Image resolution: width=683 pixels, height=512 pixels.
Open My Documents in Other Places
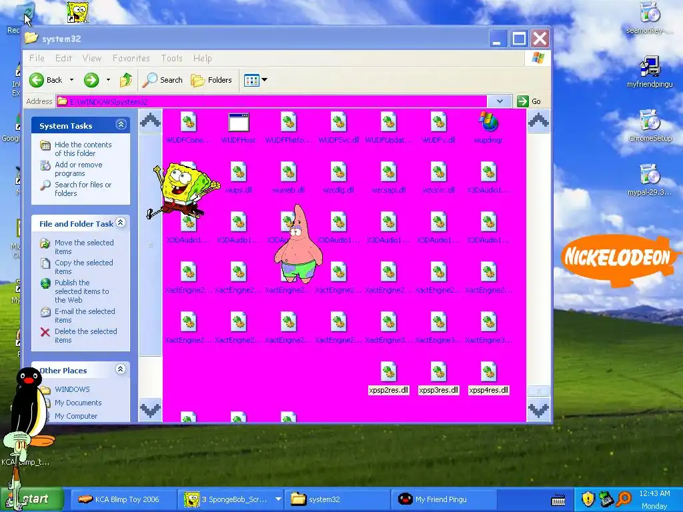[78, 403]
